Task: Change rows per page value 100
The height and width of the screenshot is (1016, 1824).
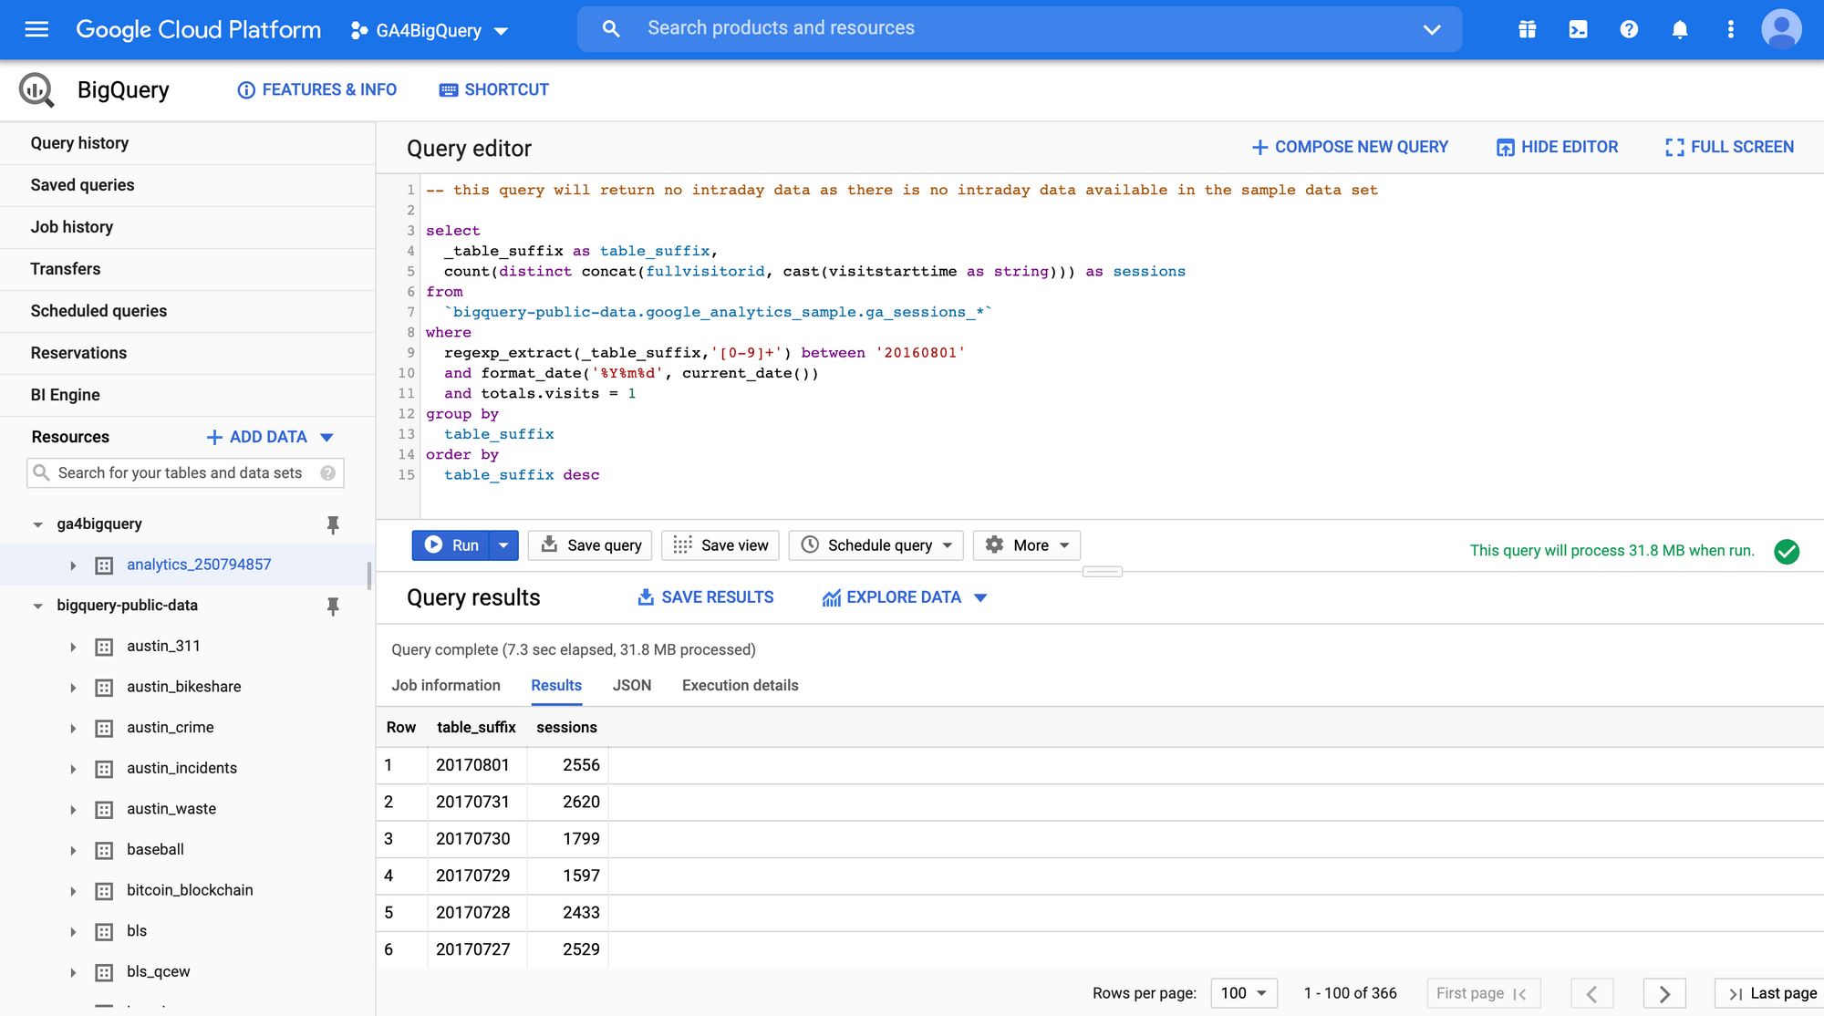Action: (x=1244, y=993)
